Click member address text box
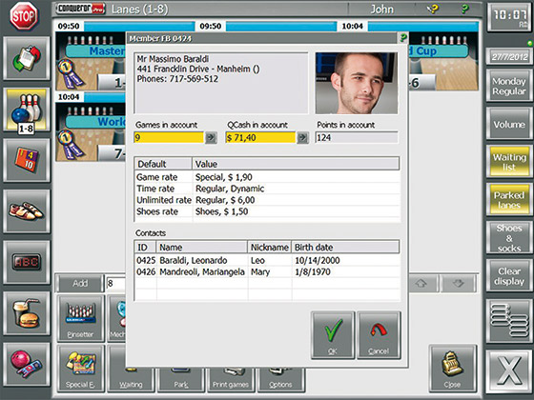Screen dimensions: 534x400 tap(221, 83)
